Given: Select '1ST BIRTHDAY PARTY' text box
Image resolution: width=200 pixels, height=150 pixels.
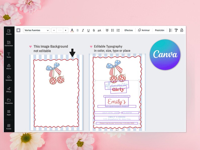Looking at the screenshot, I should coord(117,106).
